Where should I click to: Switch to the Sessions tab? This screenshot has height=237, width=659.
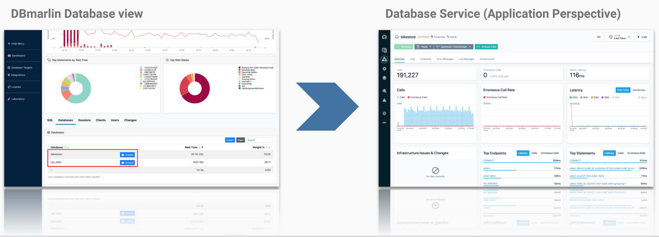[x=84, y=120]
